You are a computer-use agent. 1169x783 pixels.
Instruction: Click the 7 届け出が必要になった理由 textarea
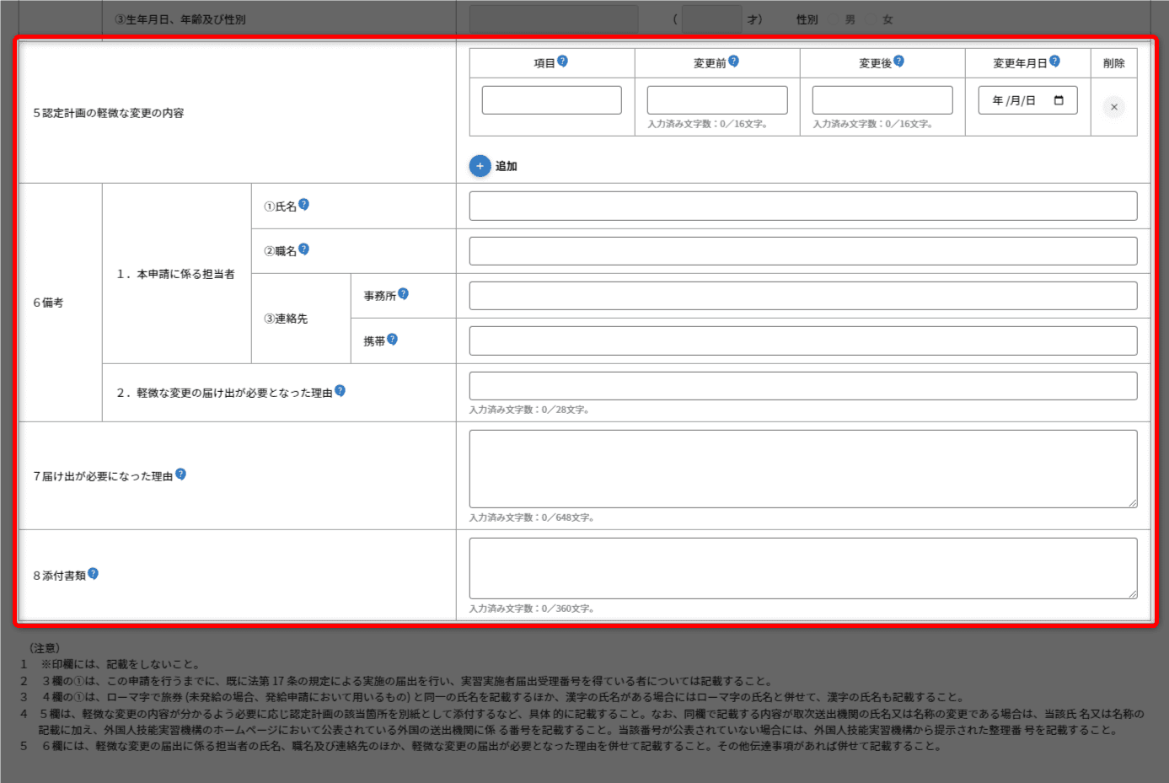coord(802,469)
